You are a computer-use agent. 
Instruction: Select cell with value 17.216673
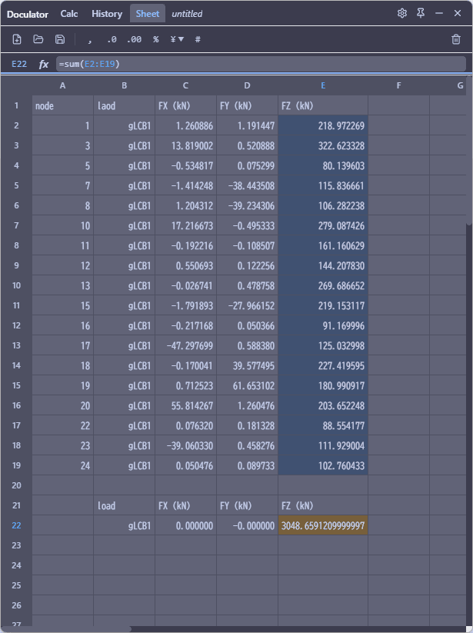pyautogui.click(x=185, y=225)
